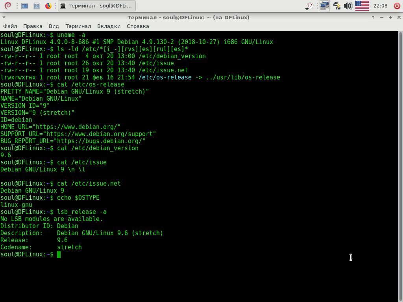Click the show desktop panel icon
Viewport: 403px width, 302px height.
pos(25,6)
